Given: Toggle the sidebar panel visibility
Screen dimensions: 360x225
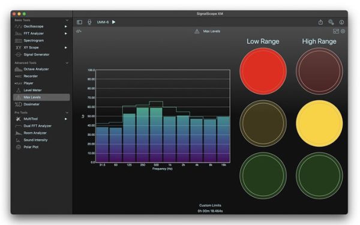Looking at the screenshot, I should click(79, 22).
